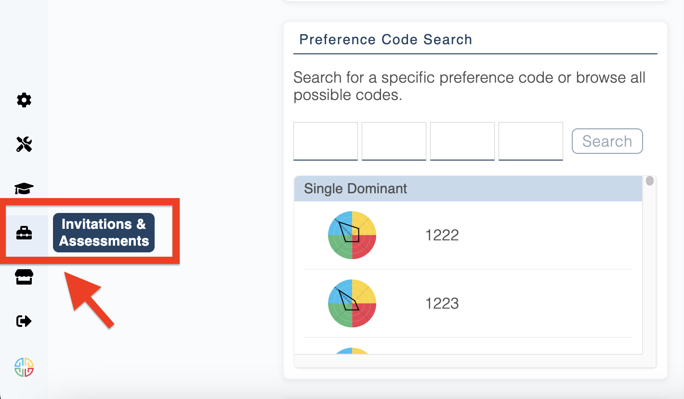Click the sign-out arrow icon
This screenshot has height=399, width=684.
(24, 321)
